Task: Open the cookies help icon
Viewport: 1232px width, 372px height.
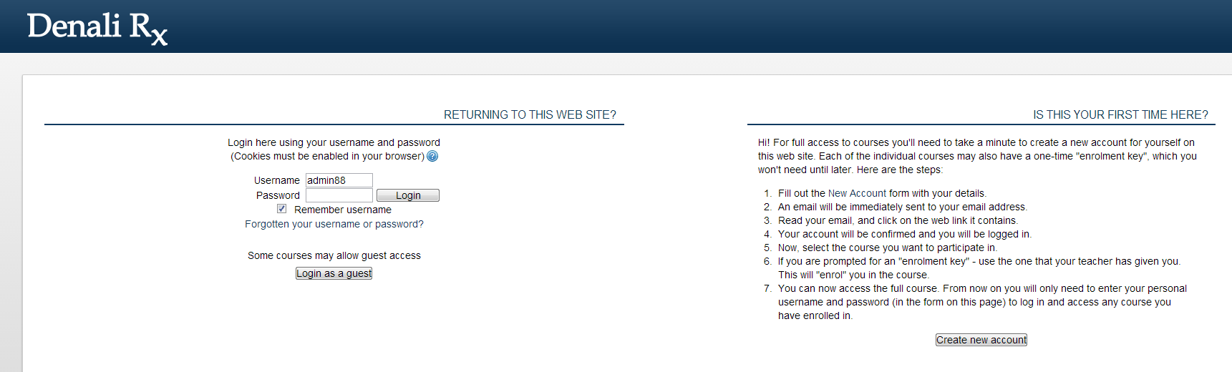Action: coord(432,157)
